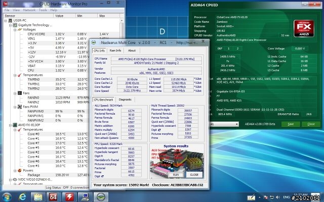Launch Internet Explorer from taskbar
Viewport: 324px width, 202px height.
coord(22,197)
